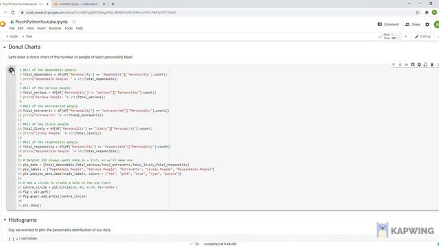Click the 'completed at 9:44 AM' status
This screenshot has height=247, width=439.
[219, 244]
